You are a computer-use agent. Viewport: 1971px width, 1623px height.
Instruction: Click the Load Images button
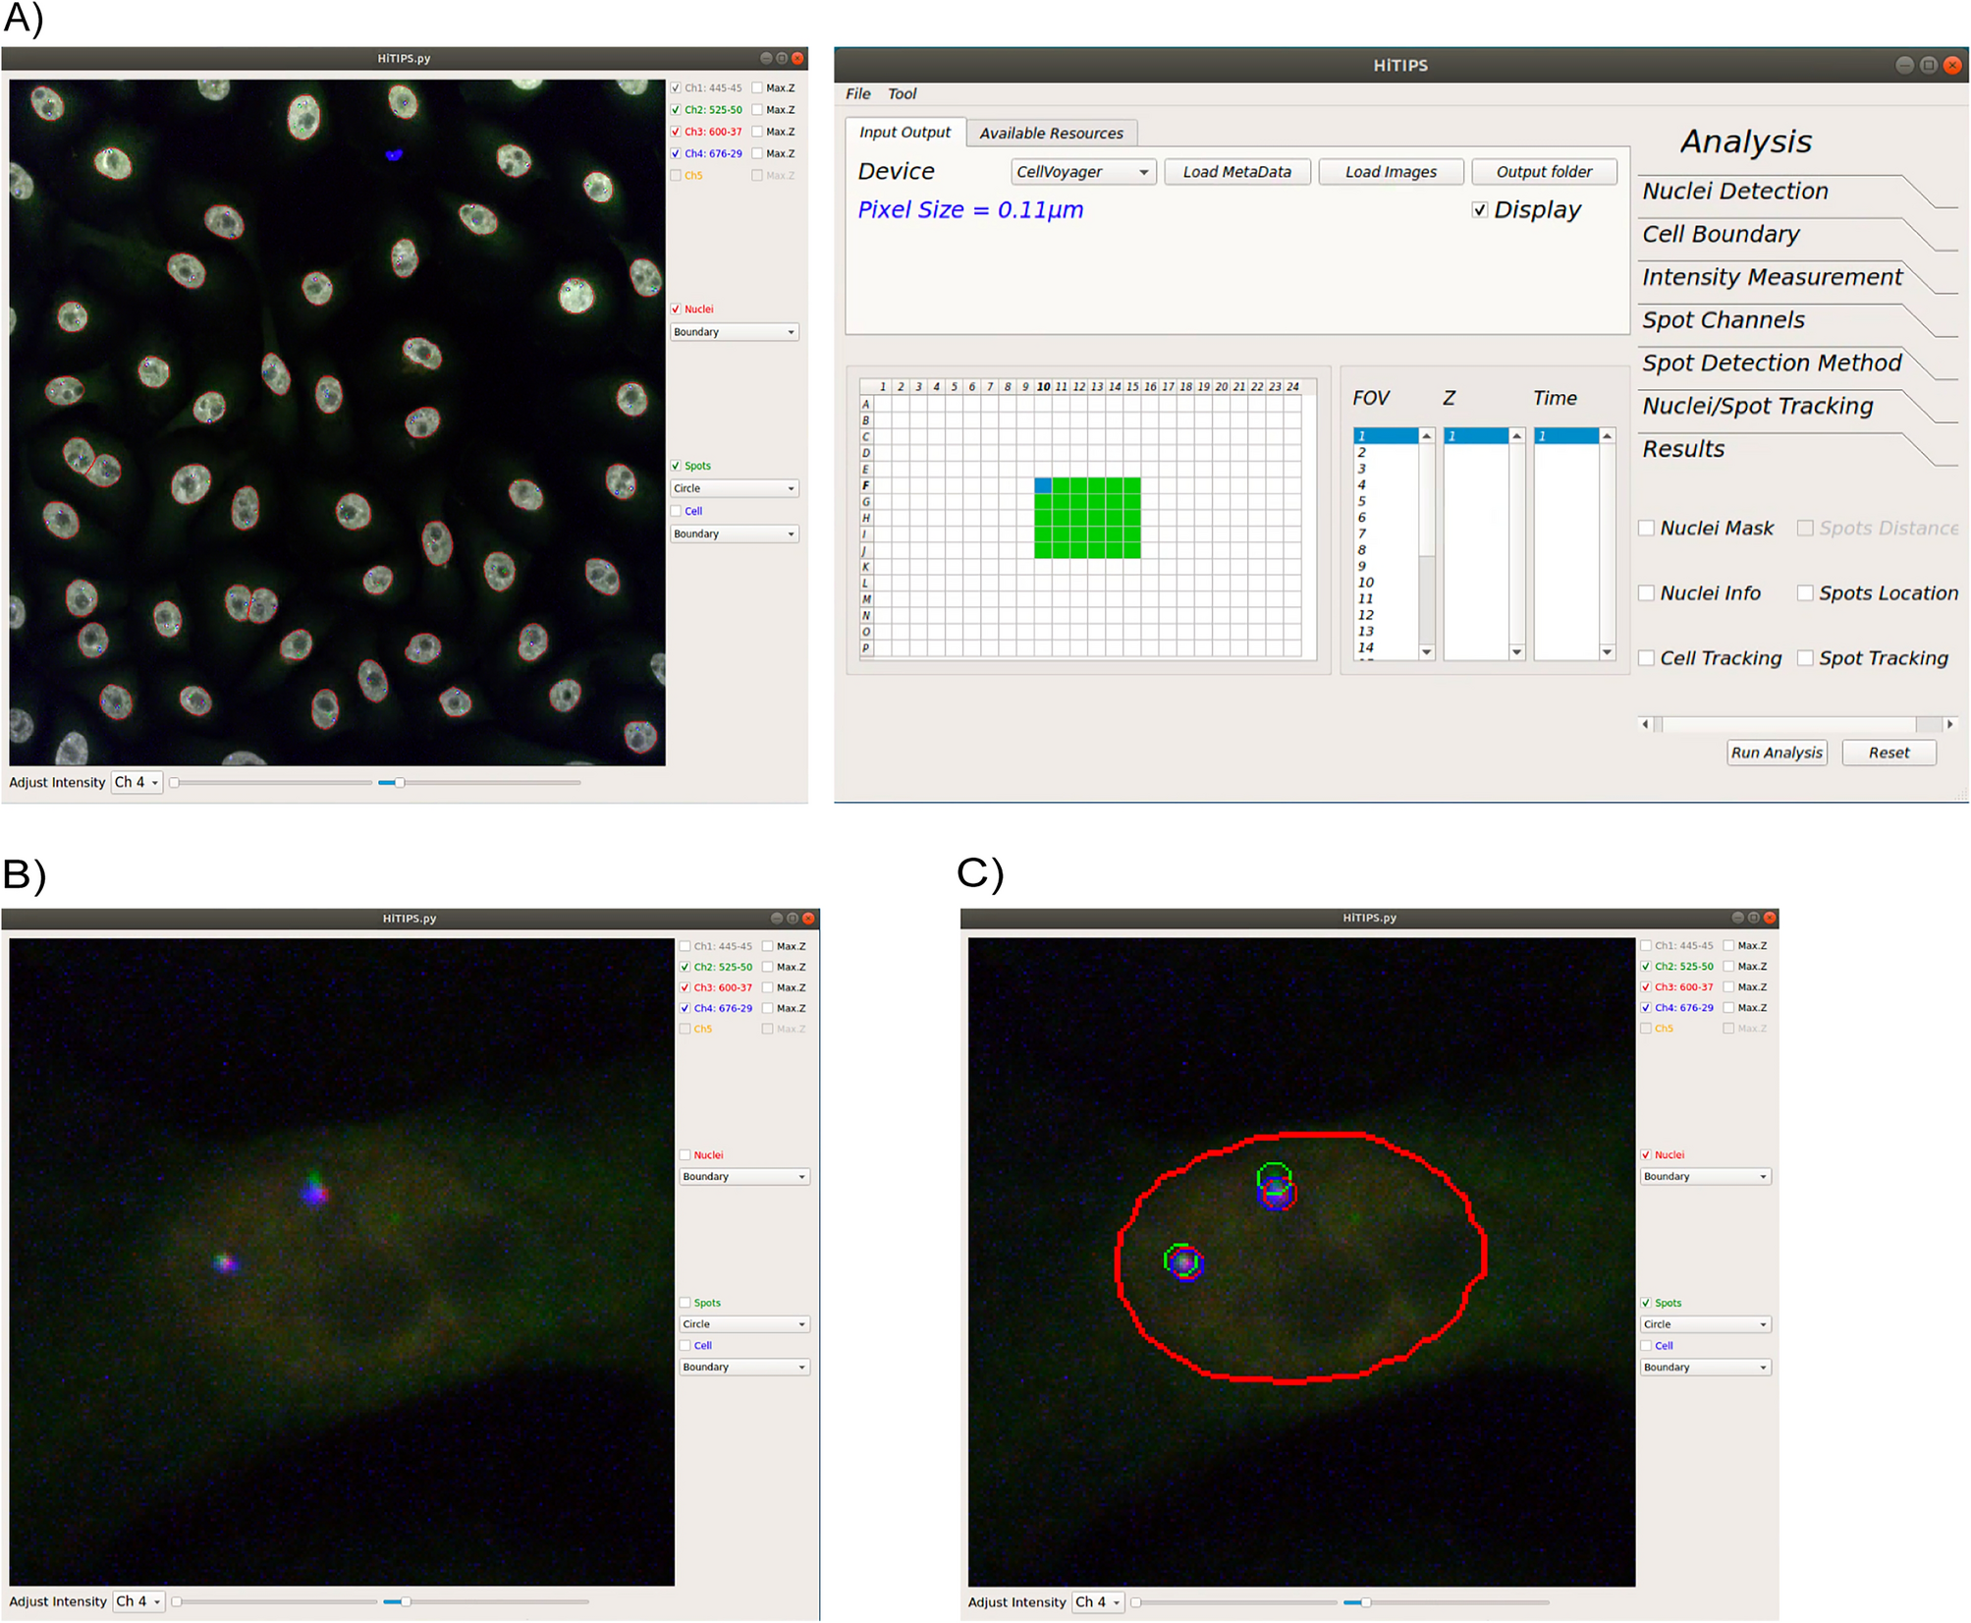(1390, 172)
